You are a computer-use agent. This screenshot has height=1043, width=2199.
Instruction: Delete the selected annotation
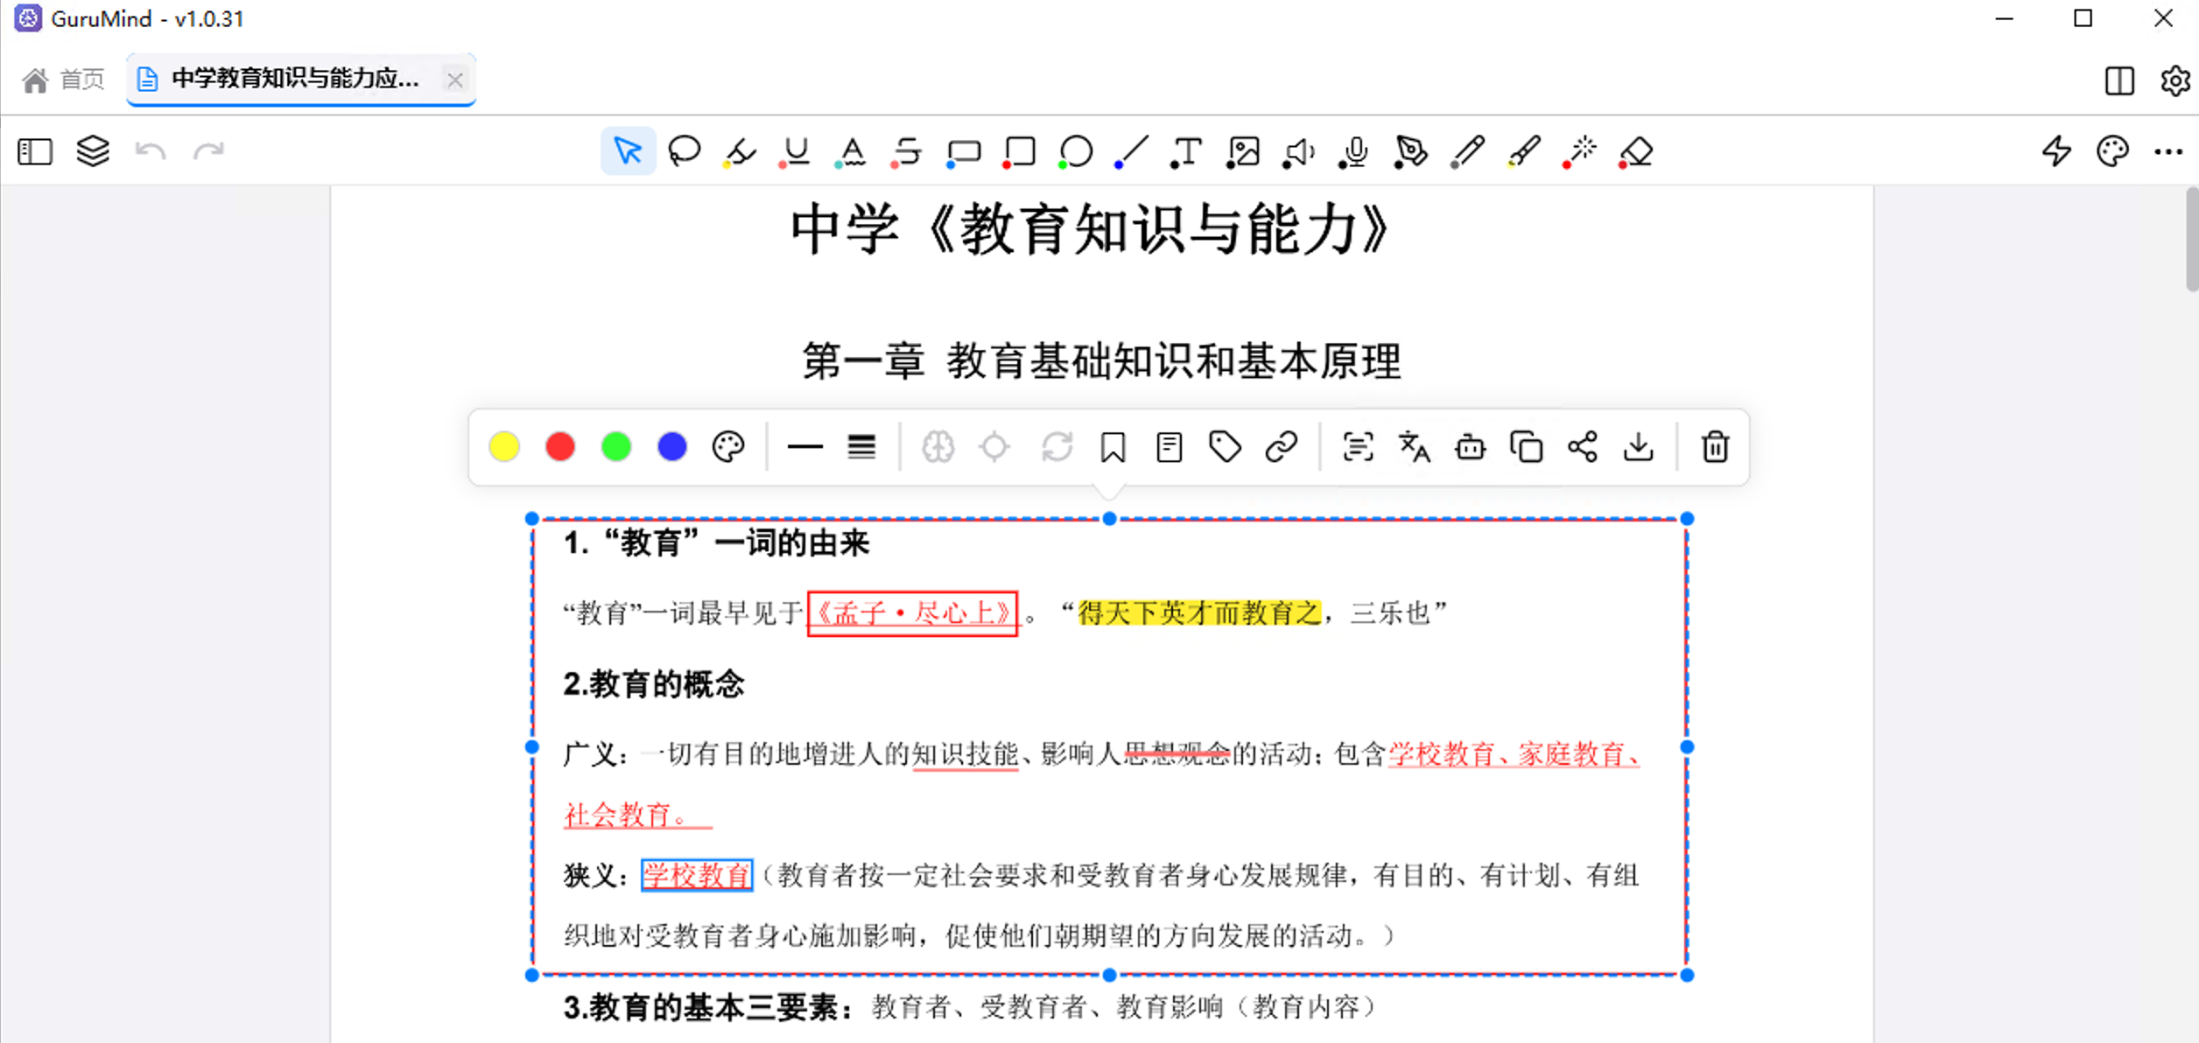tap(1715, 447)
